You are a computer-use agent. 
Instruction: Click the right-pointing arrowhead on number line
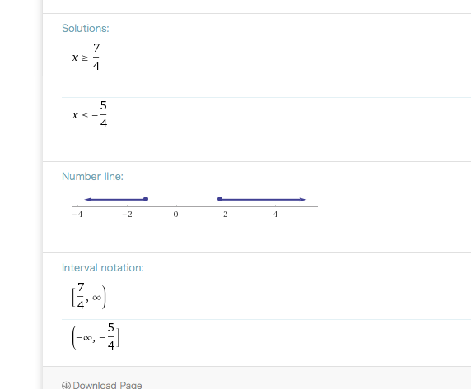[303, 200]
